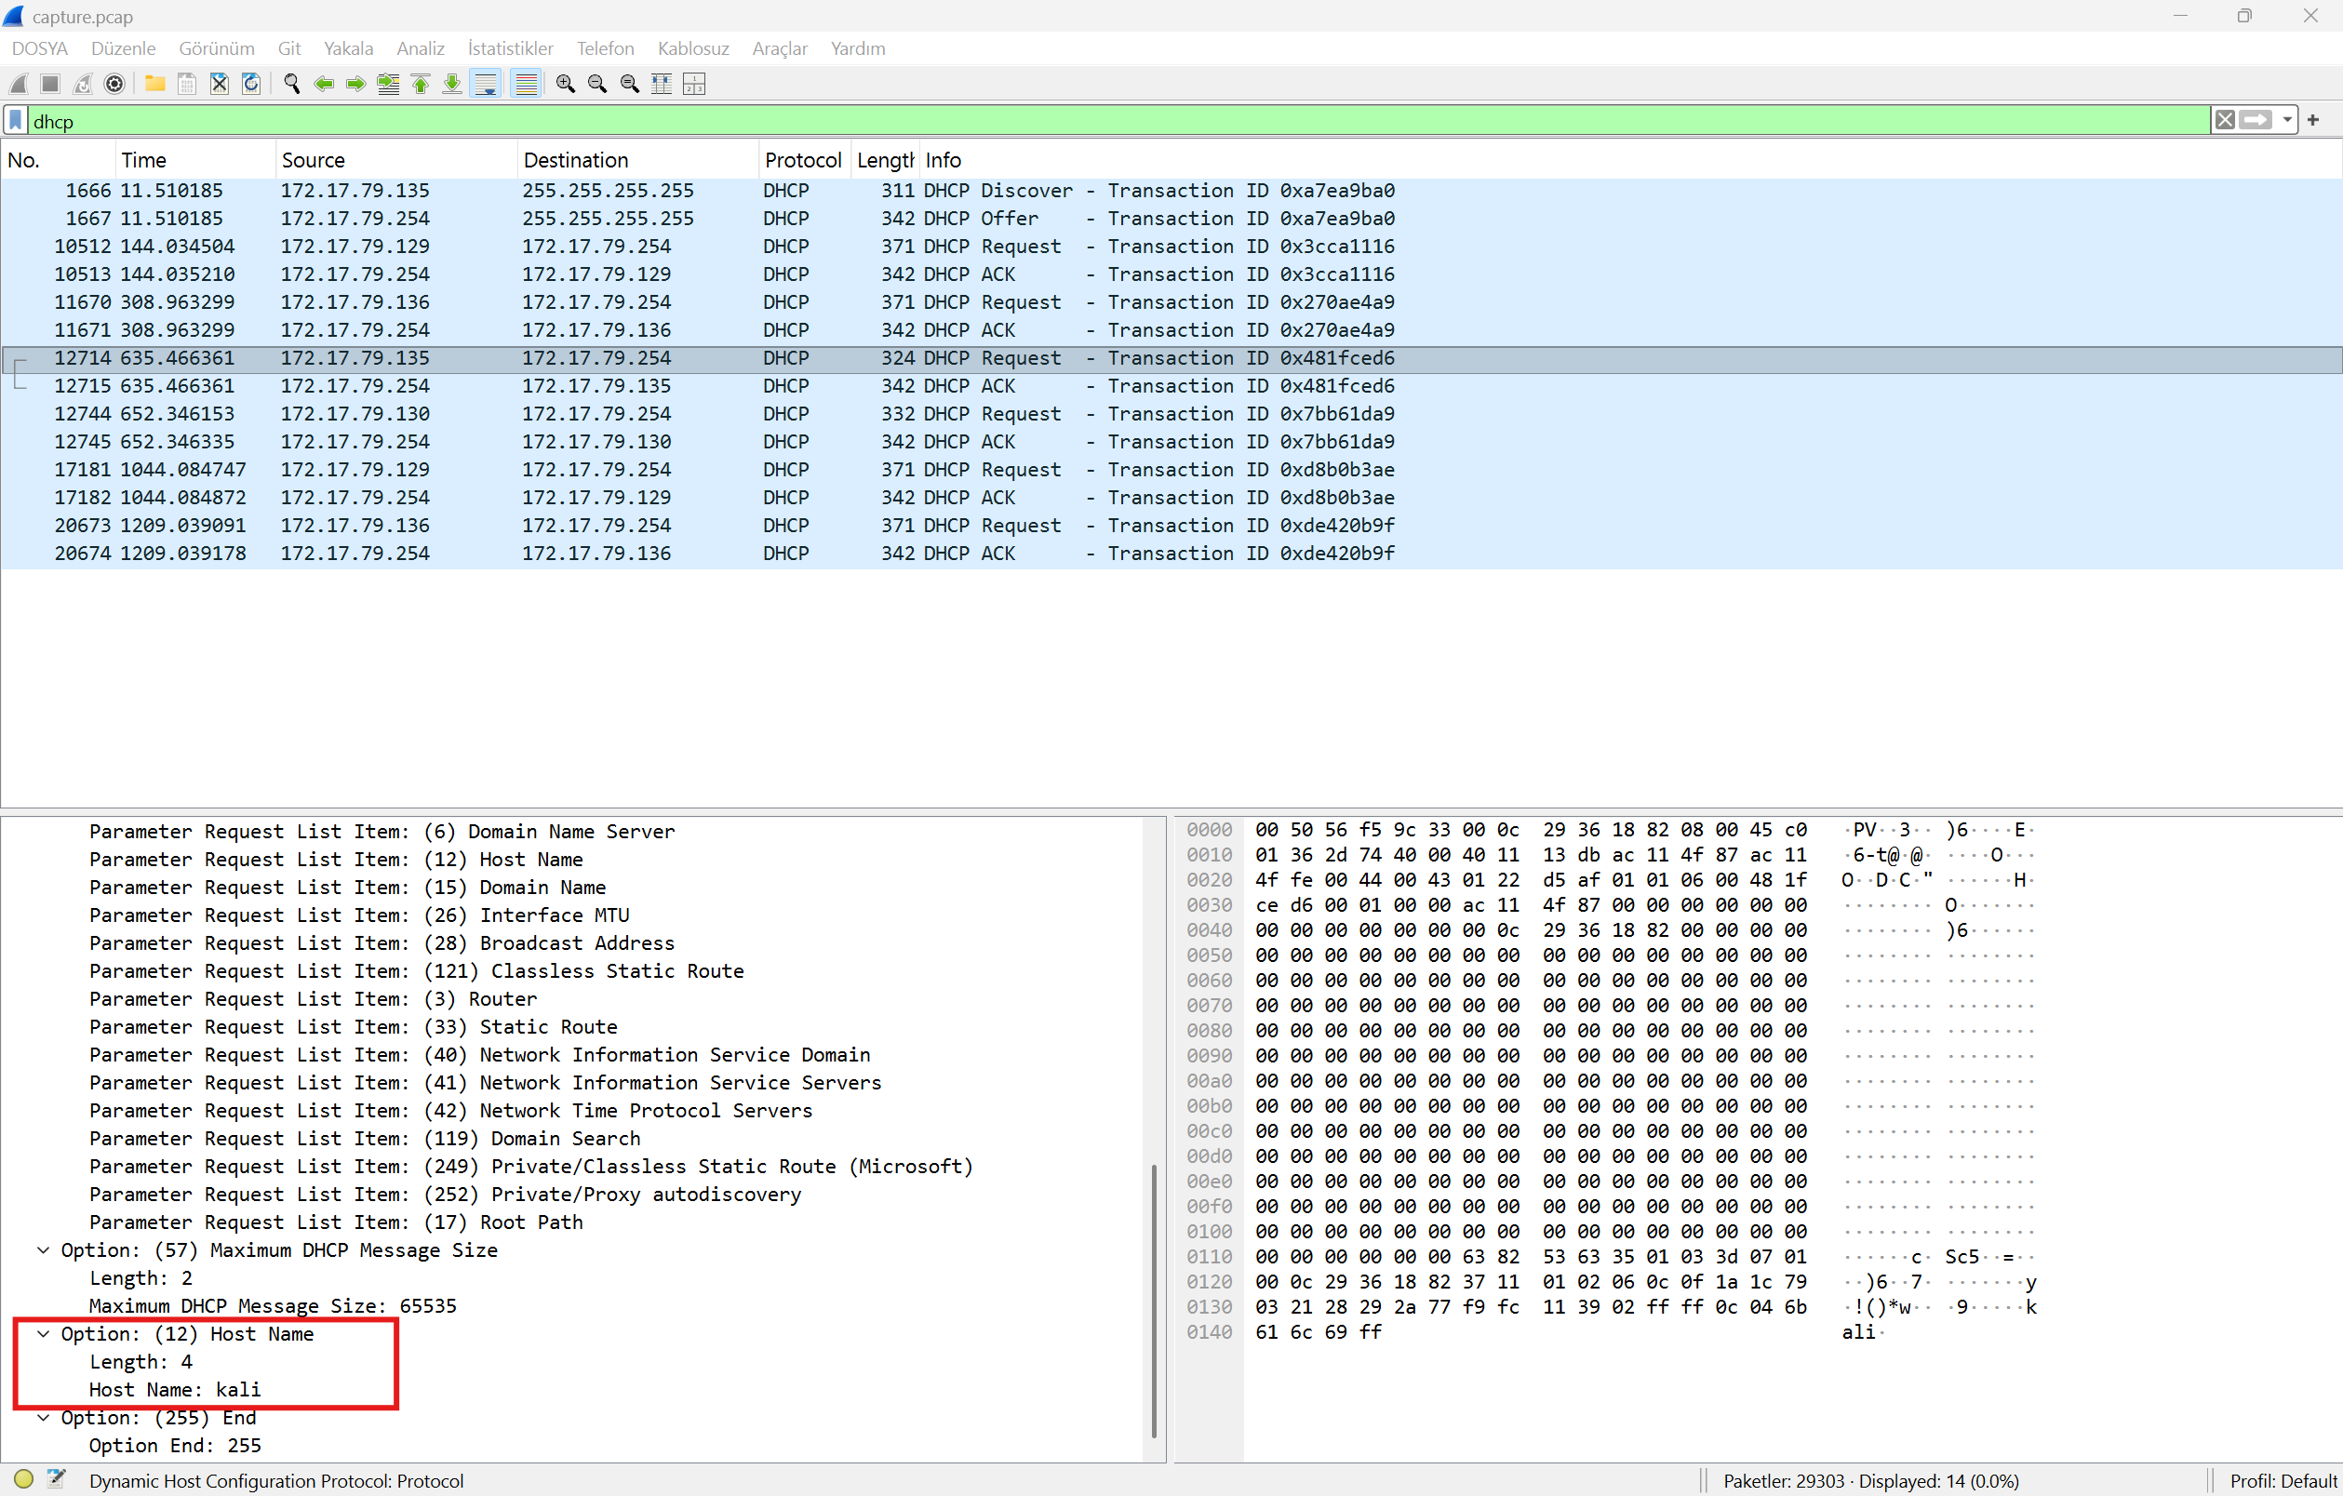
Task: Click the display filter bookmark icon
Action: tap(16, 121)
